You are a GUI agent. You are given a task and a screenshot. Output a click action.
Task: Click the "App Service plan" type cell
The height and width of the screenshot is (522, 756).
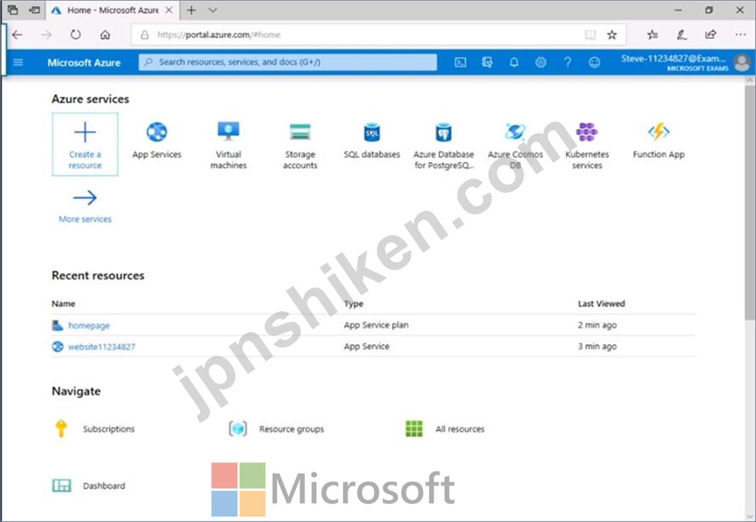click(x=376, y=325)
